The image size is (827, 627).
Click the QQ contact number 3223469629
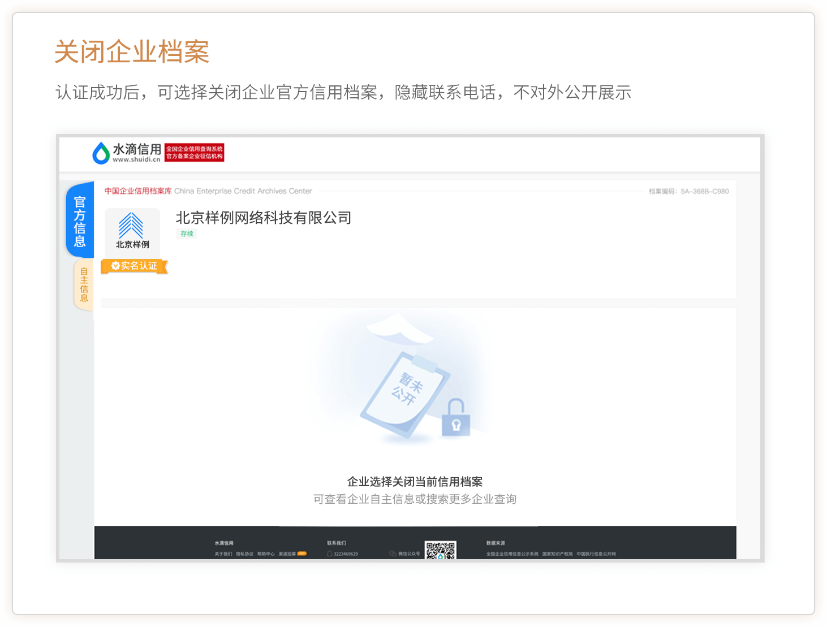[x=345, y=554]
